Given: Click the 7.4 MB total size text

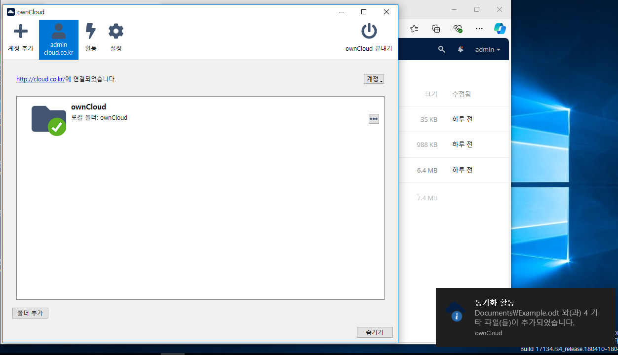Looking at the screenshot, I should (x=427, y=198).
